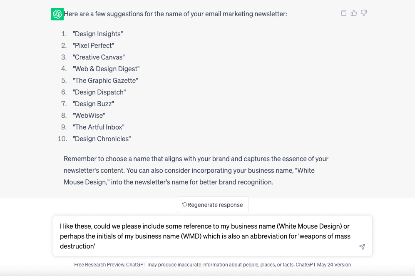The height and width of the screenshot is (276, 415).
Task: Click inside the message input box
Action: pos(213,236)
